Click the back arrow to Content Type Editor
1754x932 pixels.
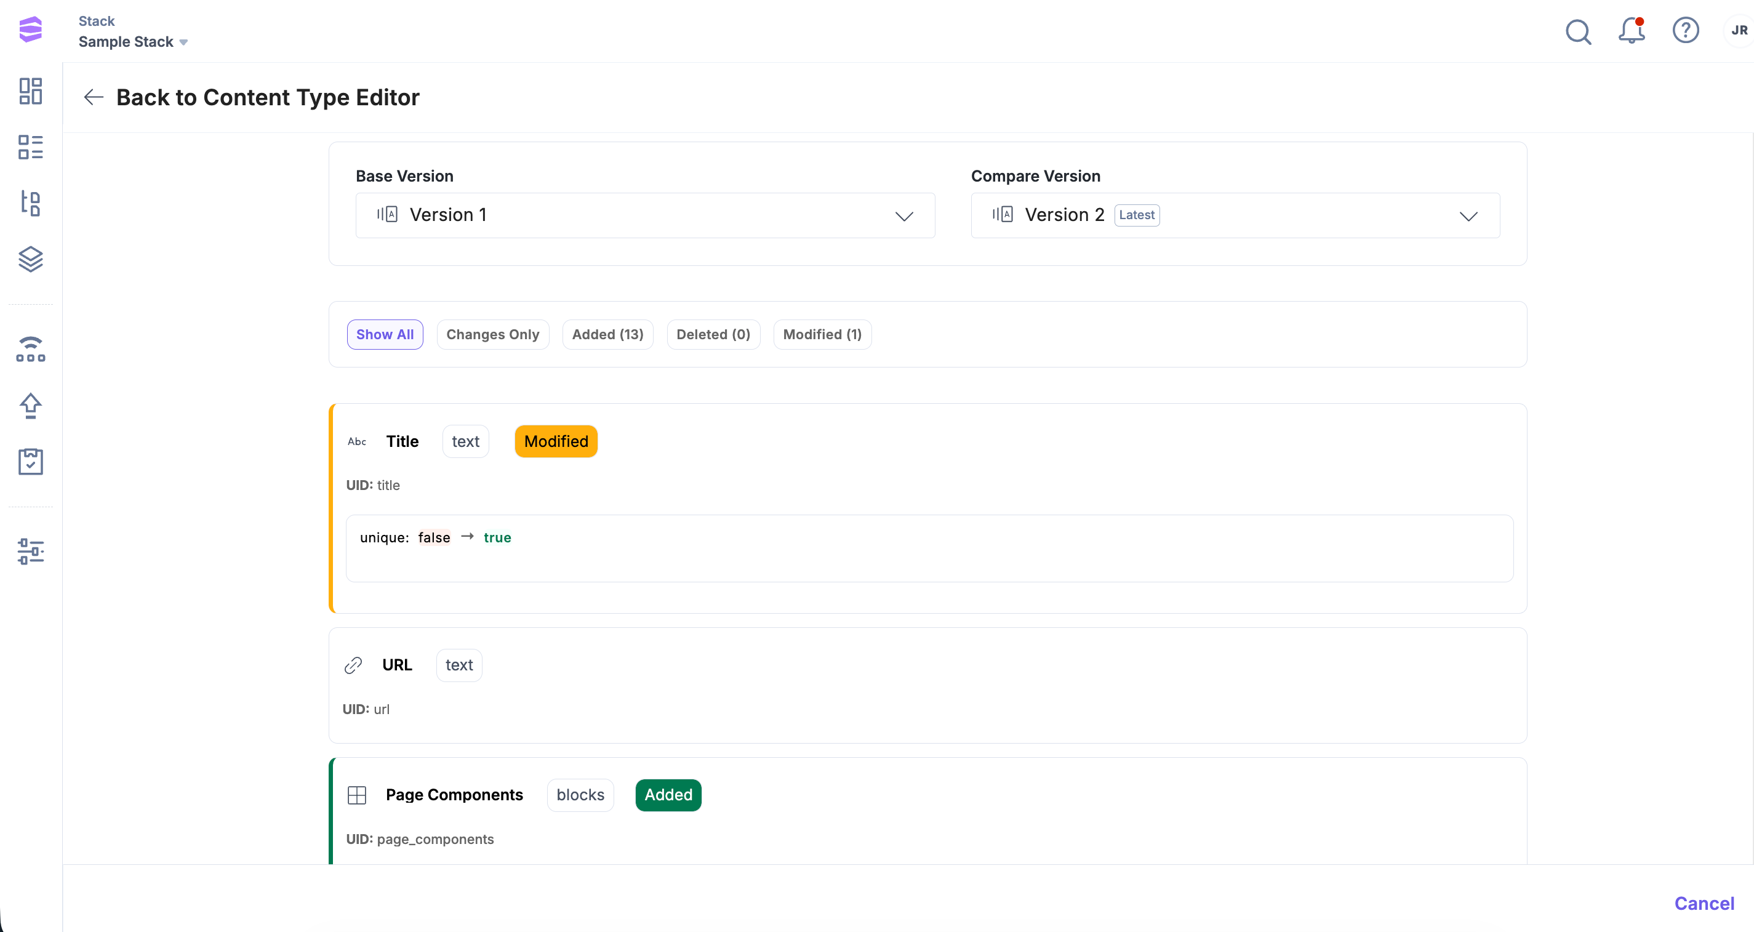[x=94, y=97]
